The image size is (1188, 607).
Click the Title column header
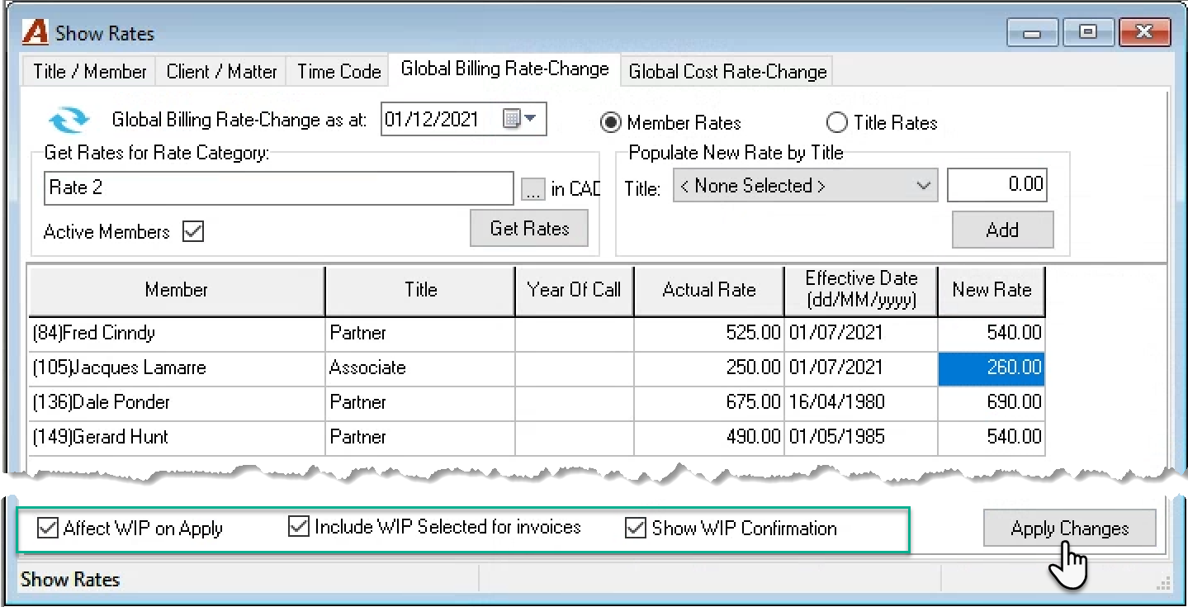pyautogui.click(x=420, y=290)
